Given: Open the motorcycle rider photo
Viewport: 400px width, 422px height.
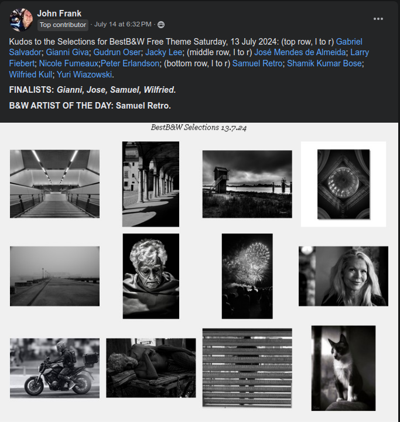Looking at the screenshot, I should [55, 368].
